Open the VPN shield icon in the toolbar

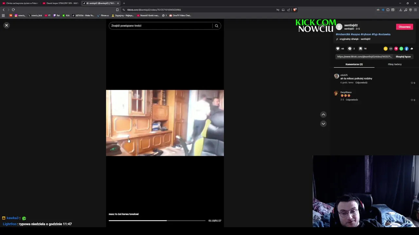[x=410, y=10]
